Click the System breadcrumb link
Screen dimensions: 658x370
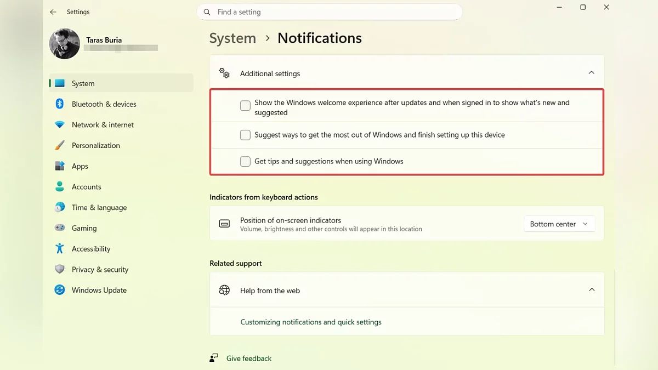click(x=232, y=38)
